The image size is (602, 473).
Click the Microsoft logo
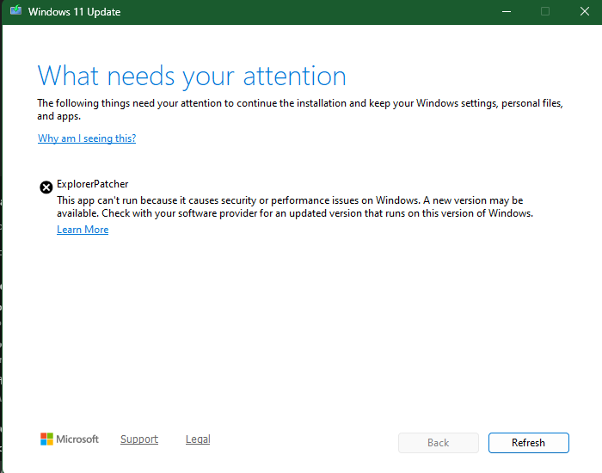(70, 439)
